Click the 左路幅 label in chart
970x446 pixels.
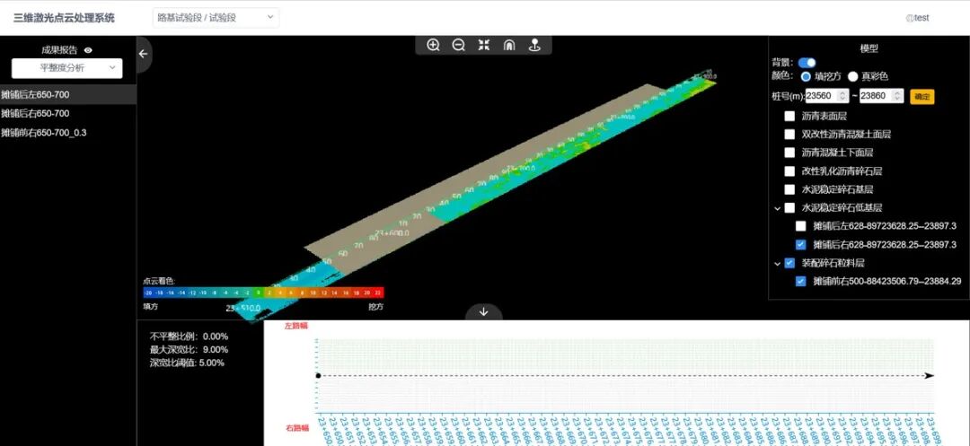[x=295, y=325]
